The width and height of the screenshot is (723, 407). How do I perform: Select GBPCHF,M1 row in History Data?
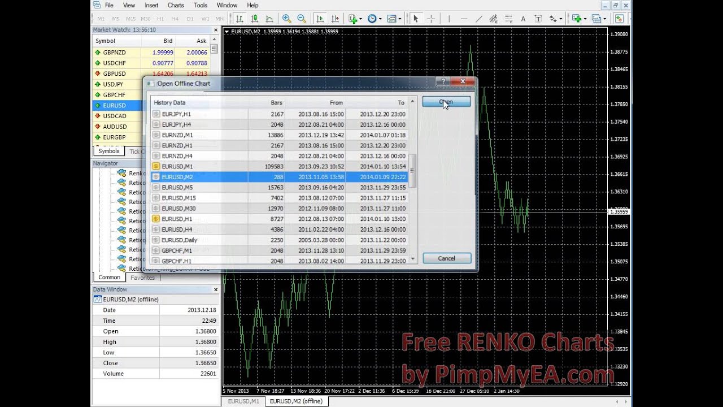279,250
